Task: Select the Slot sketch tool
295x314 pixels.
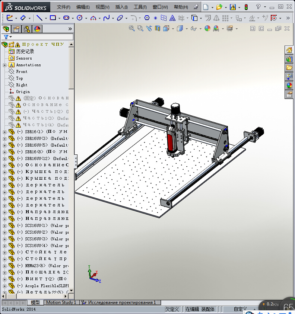Action: pos(66,18)
